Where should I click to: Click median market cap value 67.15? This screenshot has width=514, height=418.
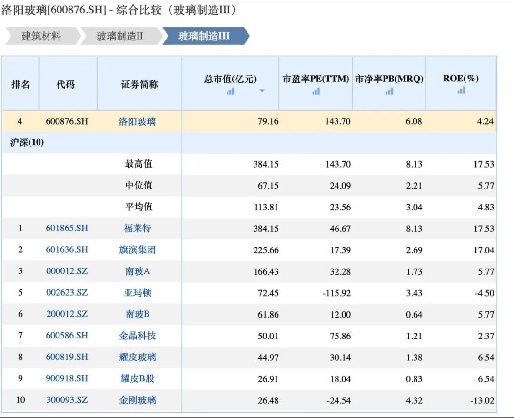point(268,186)
